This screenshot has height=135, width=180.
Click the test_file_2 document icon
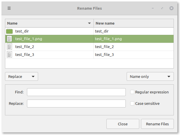point(9,47)
